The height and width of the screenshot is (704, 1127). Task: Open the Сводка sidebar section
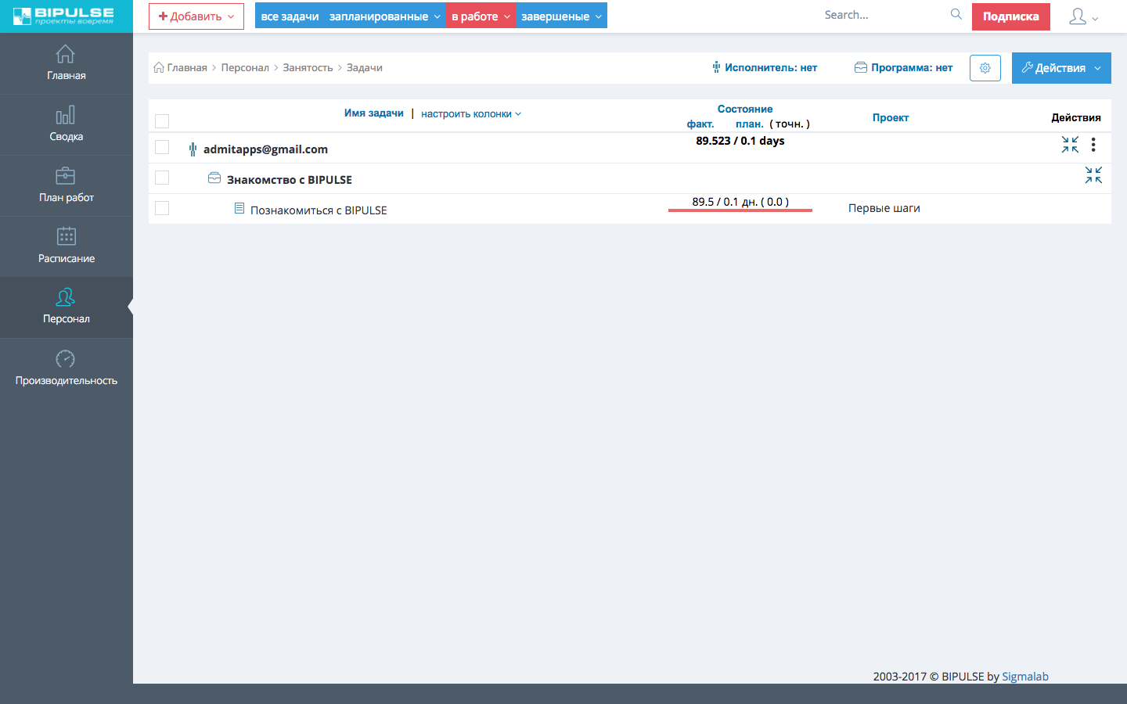point(67,124)
